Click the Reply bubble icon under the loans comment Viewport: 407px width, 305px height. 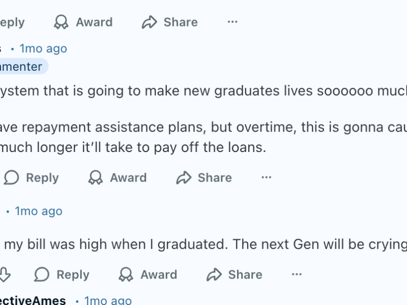[x=11, y=177]
